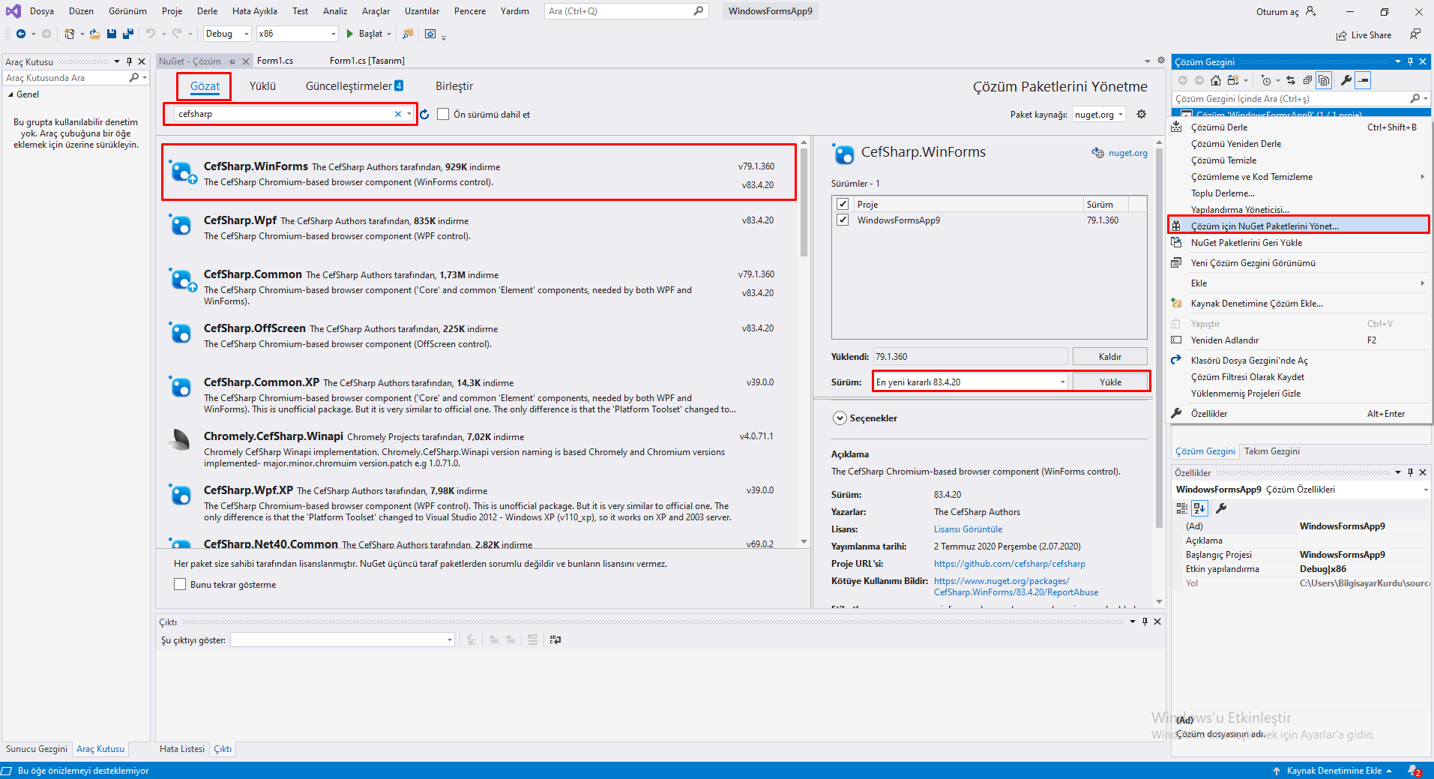Open the x86 platform dropdown
The height and width of the screenshot is (779, 1434).
click(298, 34)
